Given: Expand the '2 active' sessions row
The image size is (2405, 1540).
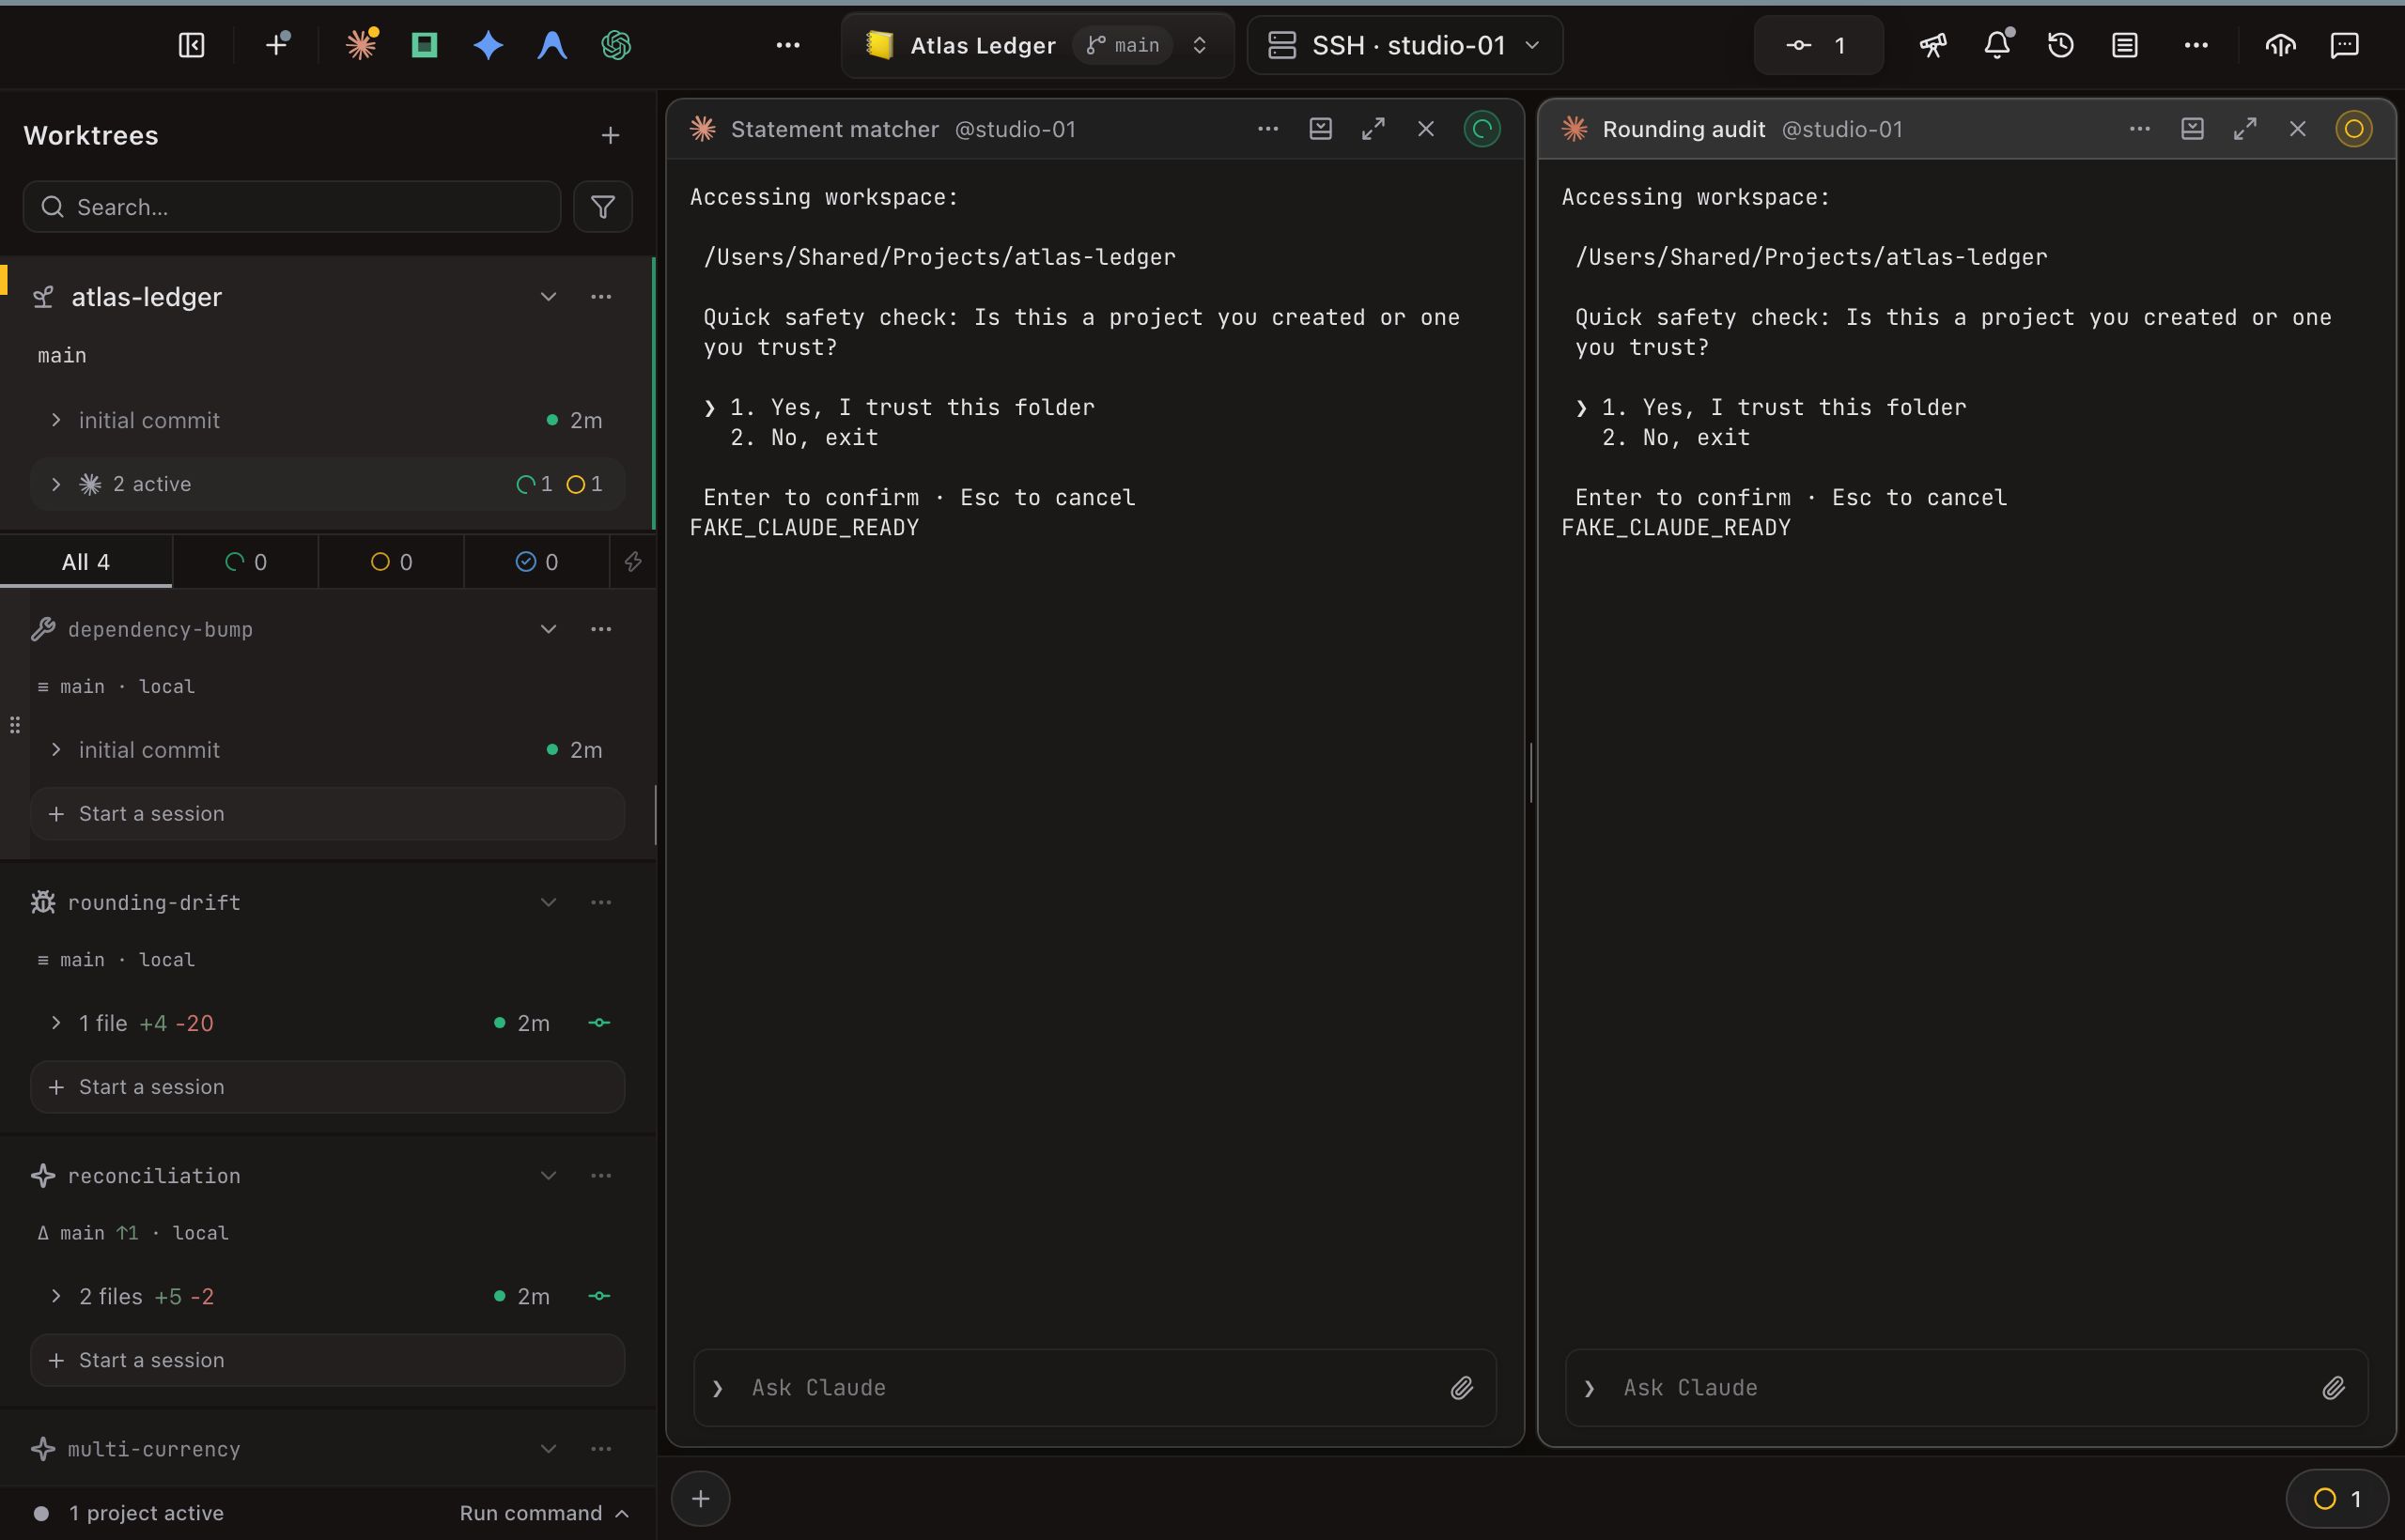Looking at the screenshot, I should pyautogui.click(x=327, y=484).
